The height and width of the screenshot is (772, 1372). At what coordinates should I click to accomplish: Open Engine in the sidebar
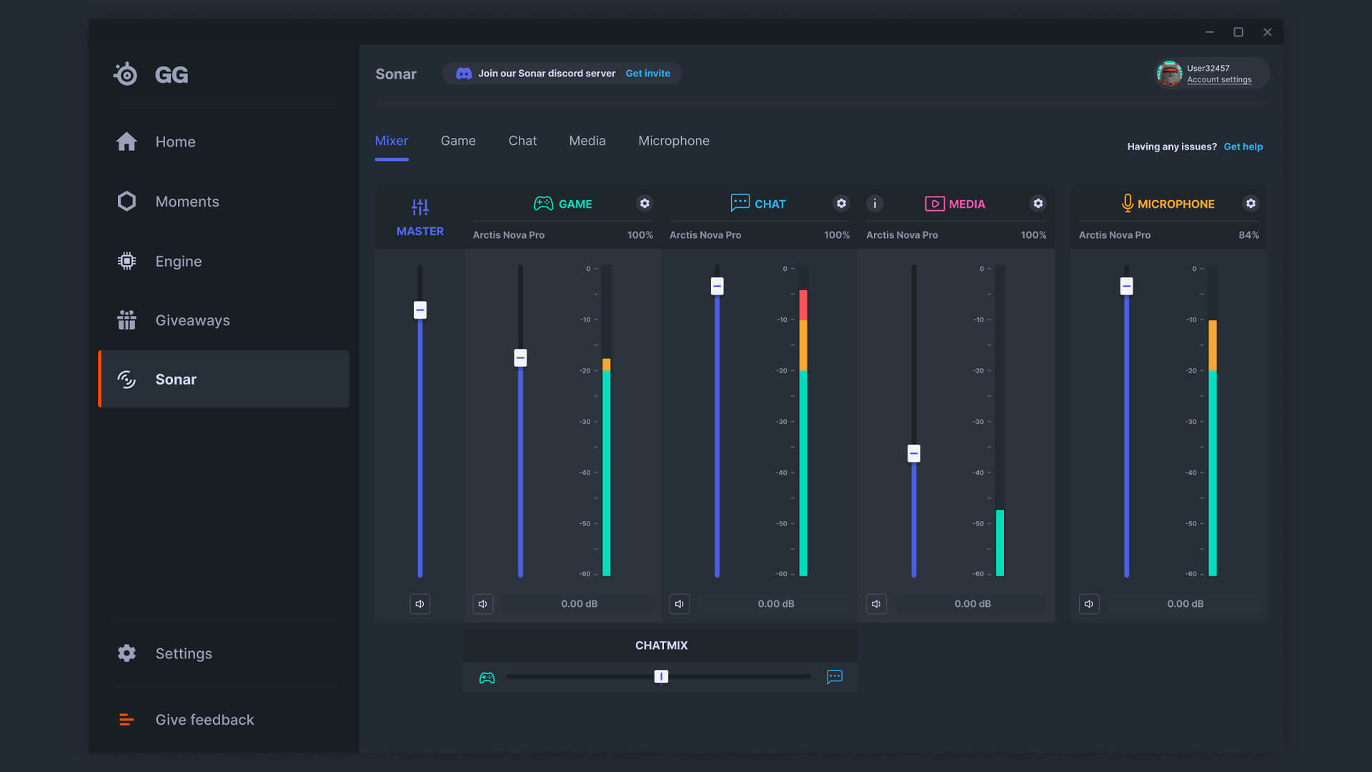(224, 261)
